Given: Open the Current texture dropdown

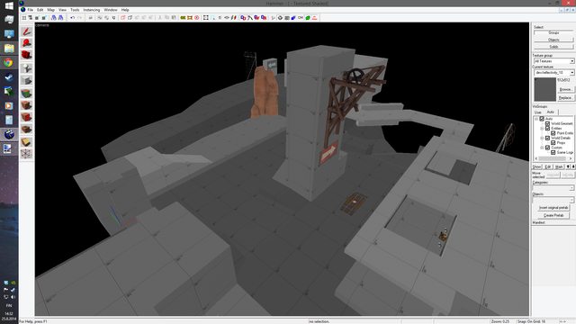Looking at the screenshot, I should pos(554,73).
